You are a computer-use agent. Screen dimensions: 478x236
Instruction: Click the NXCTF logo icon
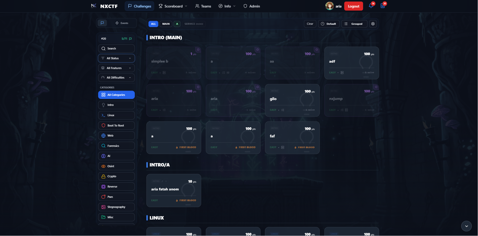[94, 6]
